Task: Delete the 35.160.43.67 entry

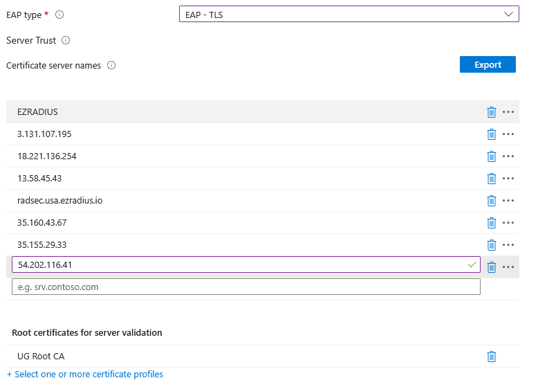Action: click(492, 223)
